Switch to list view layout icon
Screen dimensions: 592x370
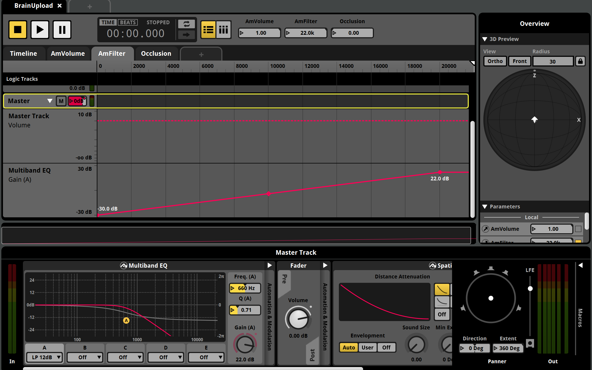coord(208,30)
